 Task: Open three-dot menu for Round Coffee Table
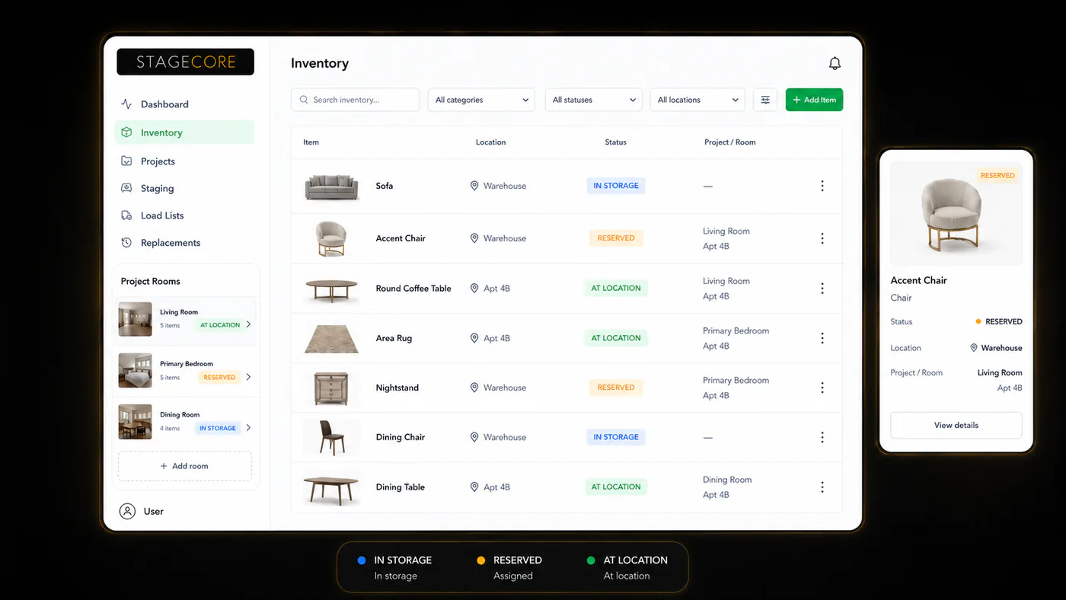point(822,289)
